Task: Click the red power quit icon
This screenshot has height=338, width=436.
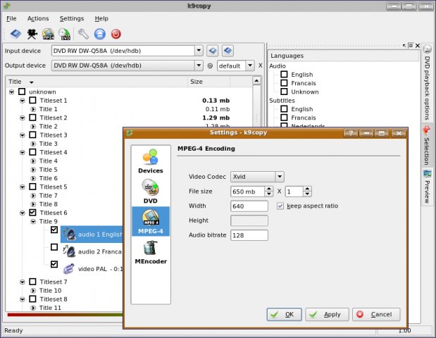Action: coord(116,33)
